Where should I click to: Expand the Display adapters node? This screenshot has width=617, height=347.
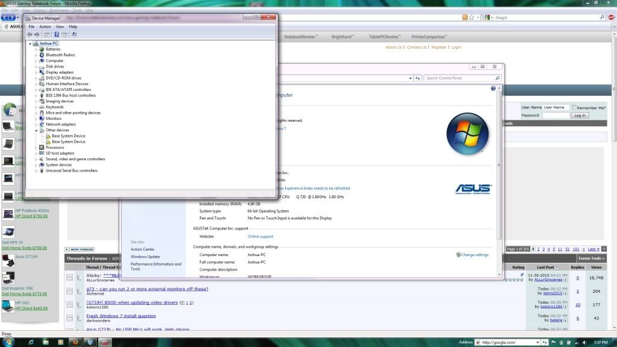pyautogui.click(x=36, y=72)
